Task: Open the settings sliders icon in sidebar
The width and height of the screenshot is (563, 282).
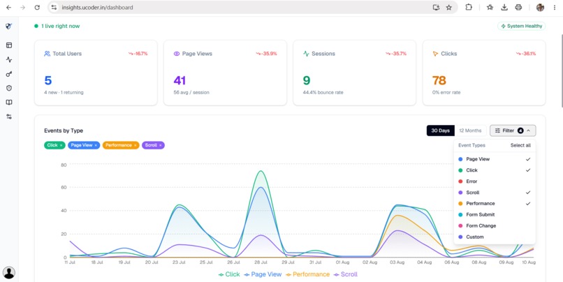Action: 9,117
